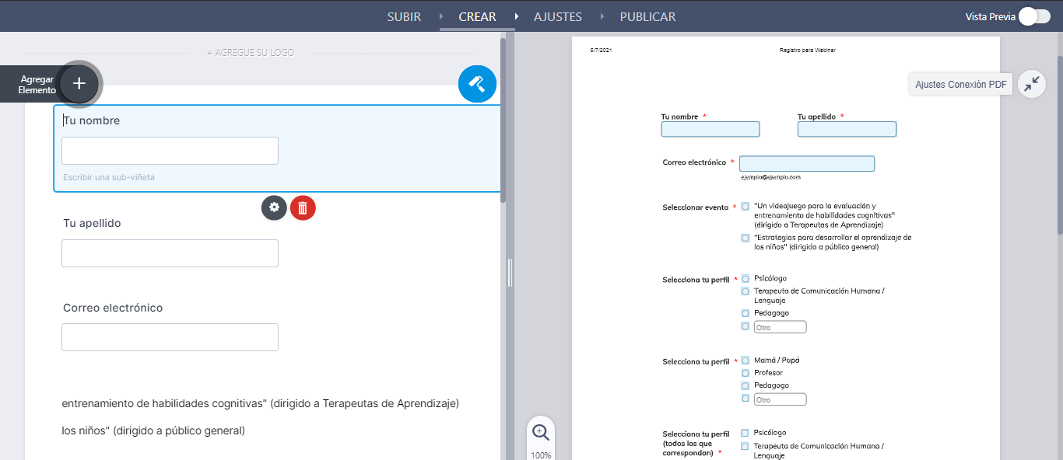1063x460 pixels.
Task: Switch to the PUBLICAR step tab
Action: [x=647, y=16]
